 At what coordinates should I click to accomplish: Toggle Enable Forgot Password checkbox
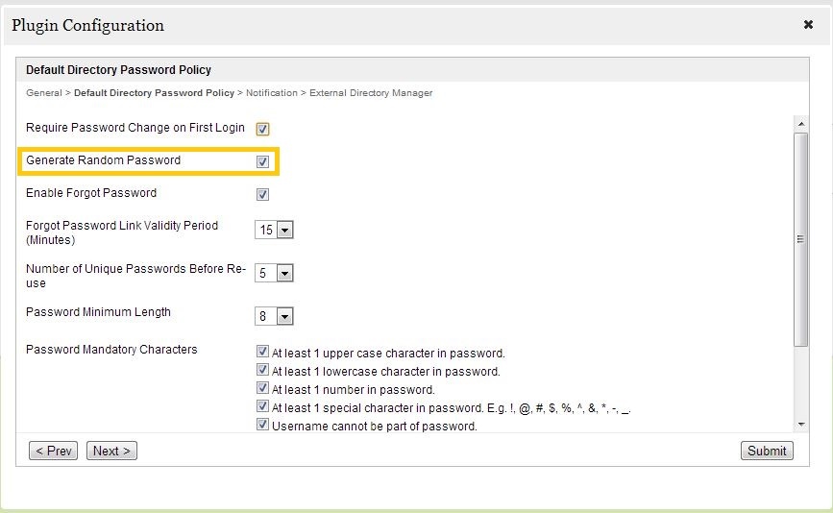tap(262, 194)
